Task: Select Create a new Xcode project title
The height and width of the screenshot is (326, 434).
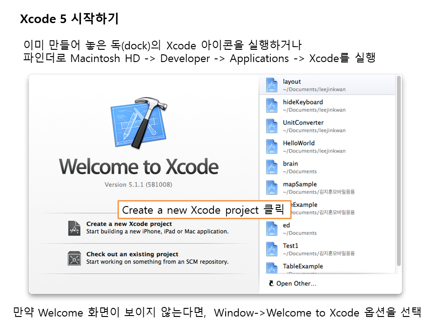Action: pyautogui.click(x=129, y=224)
